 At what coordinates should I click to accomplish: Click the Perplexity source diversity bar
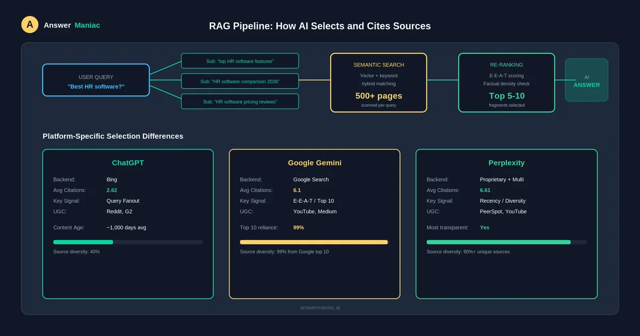click(x=507, y=242)
